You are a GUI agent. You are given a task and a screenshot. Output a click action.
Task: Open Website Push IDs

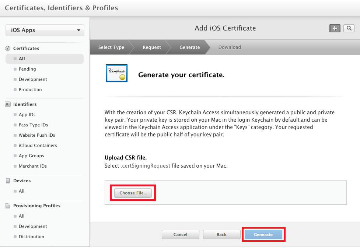(x=37, y=135)
